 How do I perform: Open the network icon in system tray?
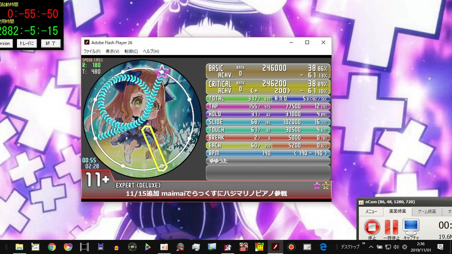pos(388,247)
